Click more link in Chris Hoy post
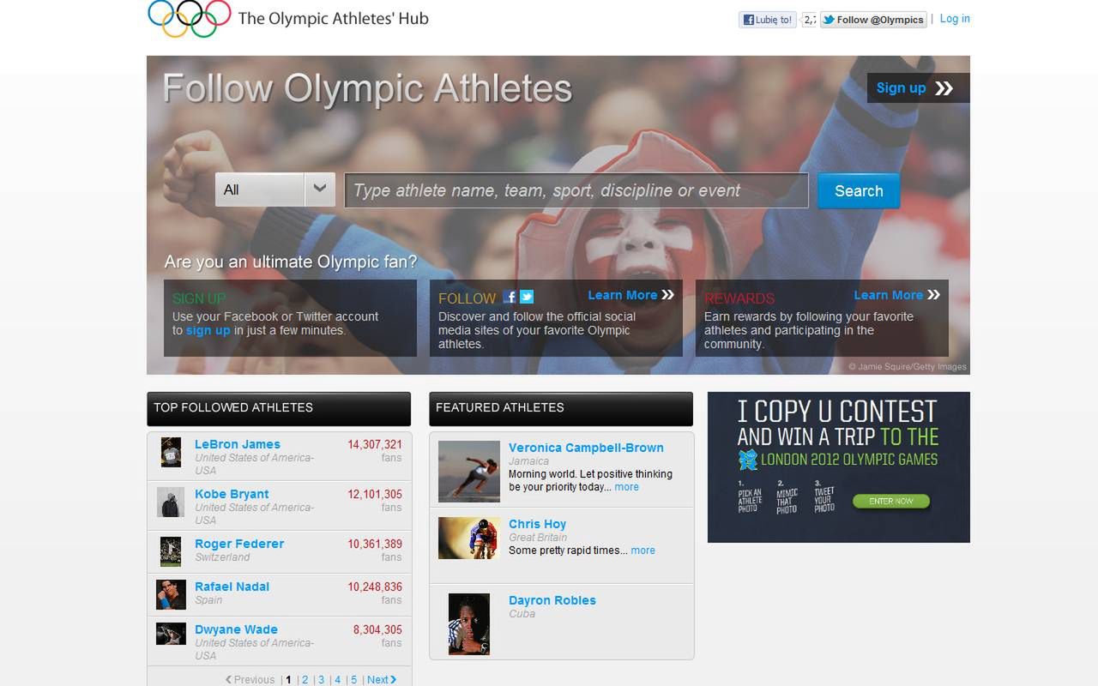The width and height of the screenshot is (1098, 686). coord(643,551)
